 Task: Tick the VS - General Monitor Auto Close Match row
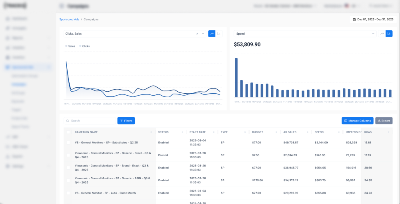[x=68, y=193]
